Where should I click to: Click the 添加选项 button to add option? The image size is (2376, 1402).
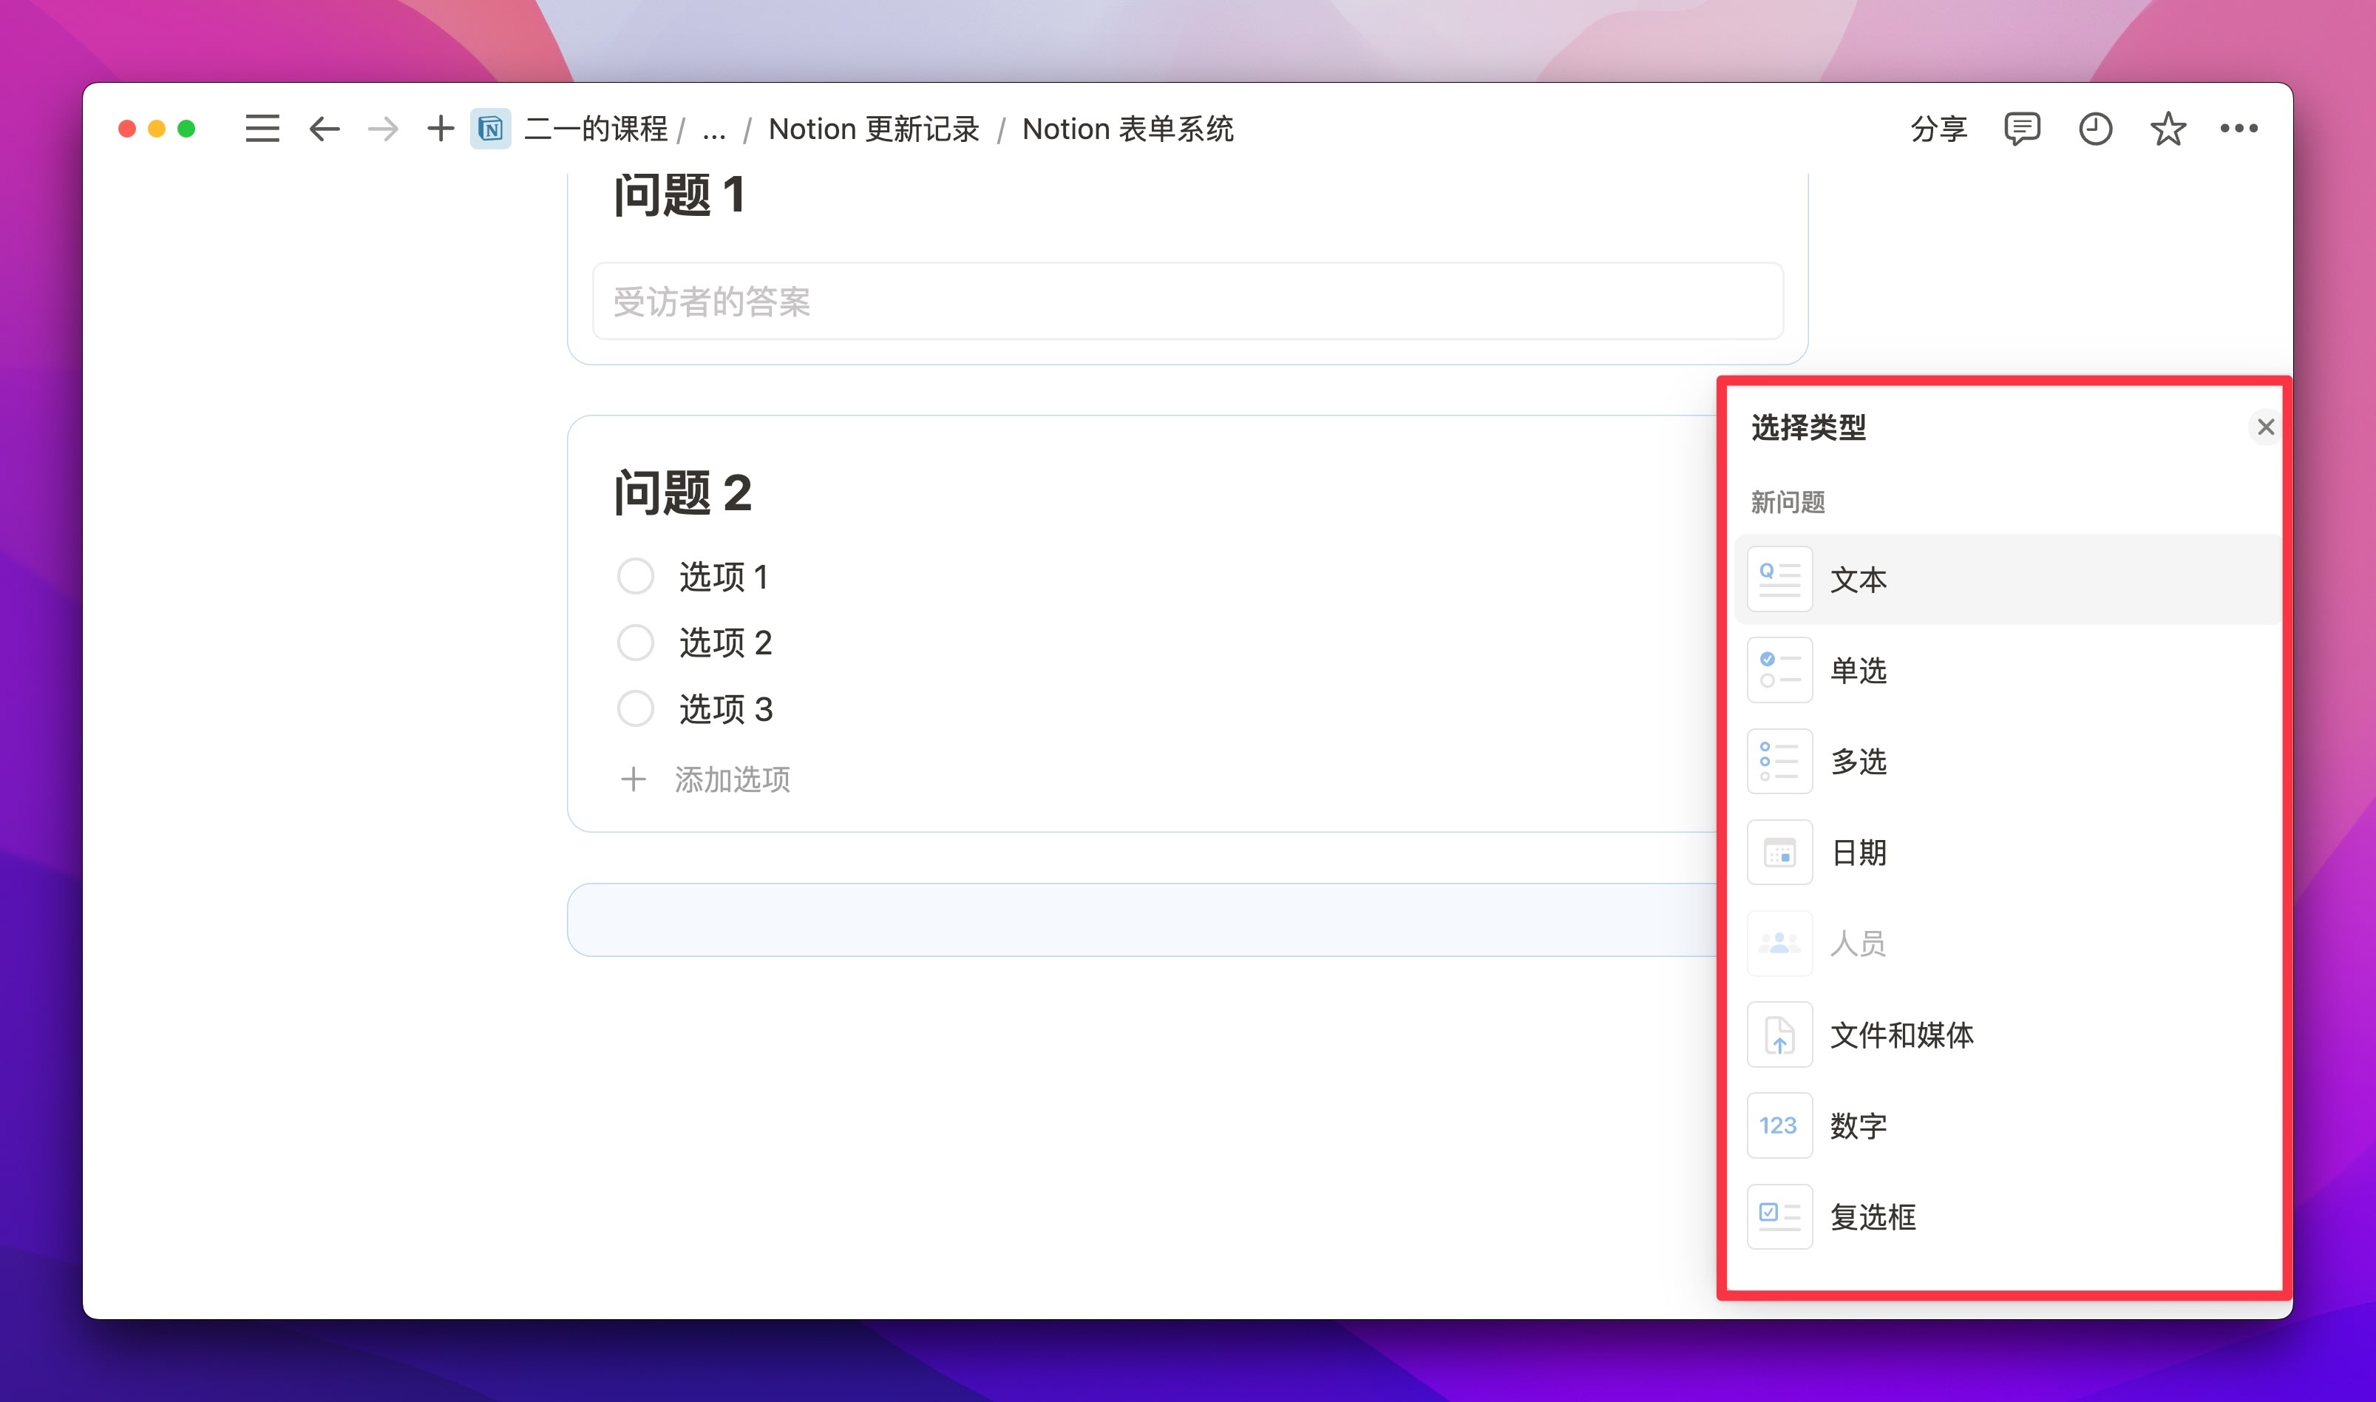pyautogui.click(x=733, y=779)
